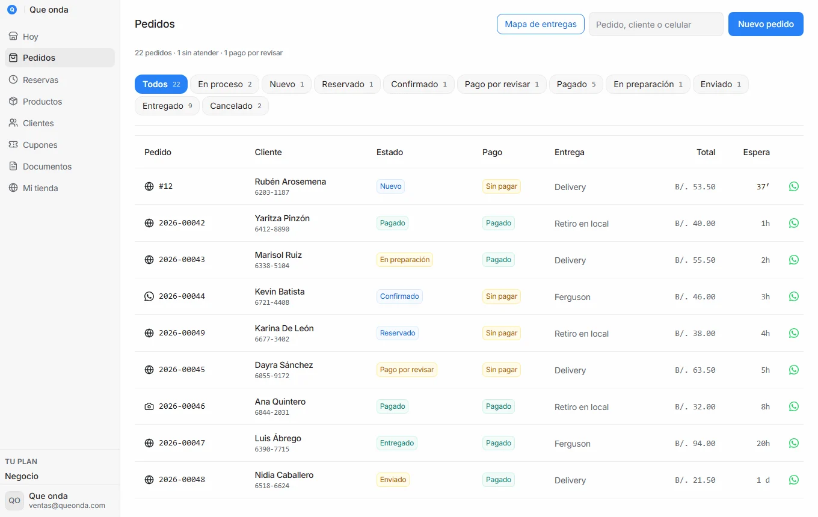Create a Nuevo pedido
The image size is (818, 517).
766,24
